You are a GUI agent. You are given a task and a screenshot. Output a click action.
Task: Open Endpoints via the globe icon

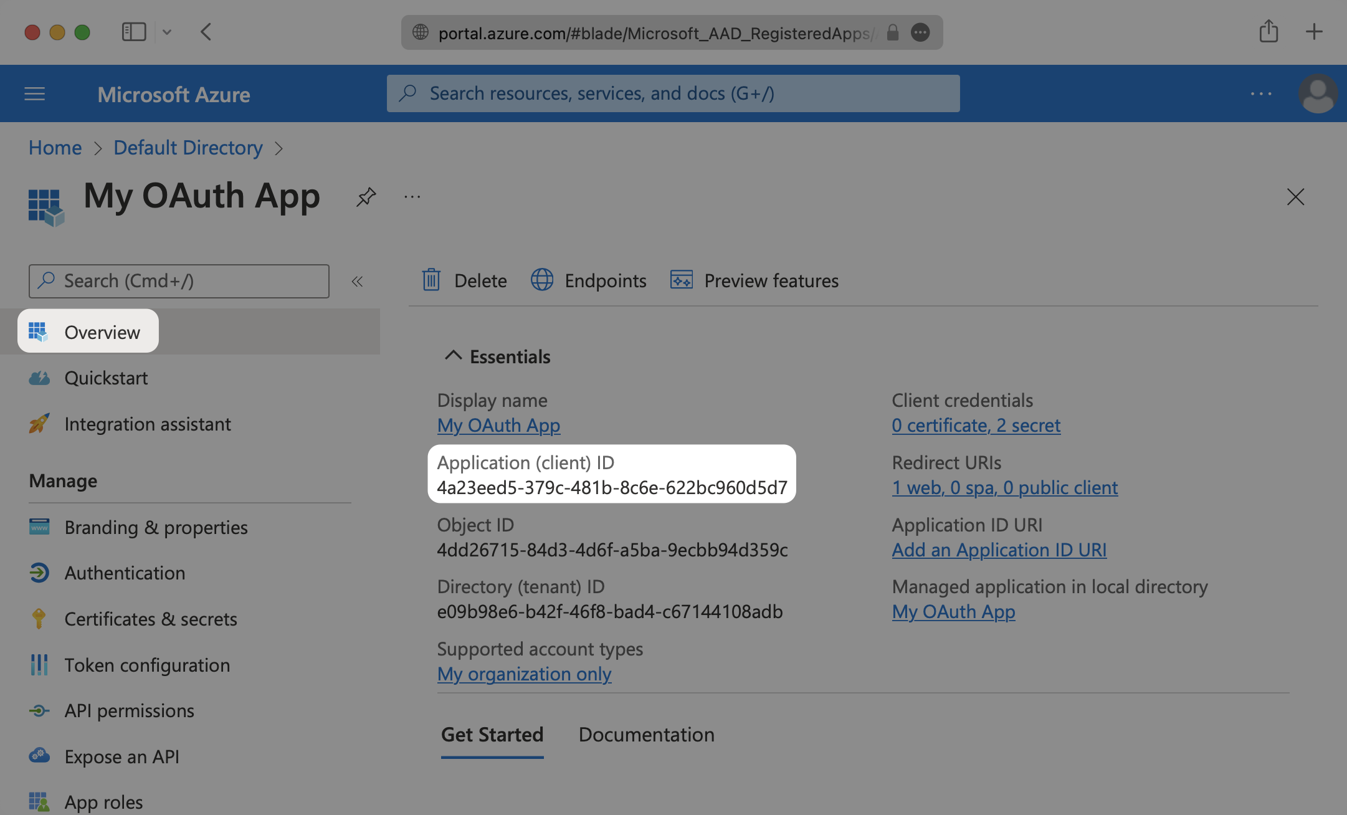click(x=541, y=280)
